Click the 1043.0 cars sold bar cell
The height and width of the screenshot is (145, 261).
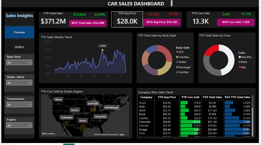tap(191, 122)
